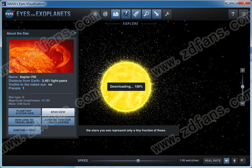Open the list menu icon
Viewport: 252px width, 168px height.
coord(243,14)
